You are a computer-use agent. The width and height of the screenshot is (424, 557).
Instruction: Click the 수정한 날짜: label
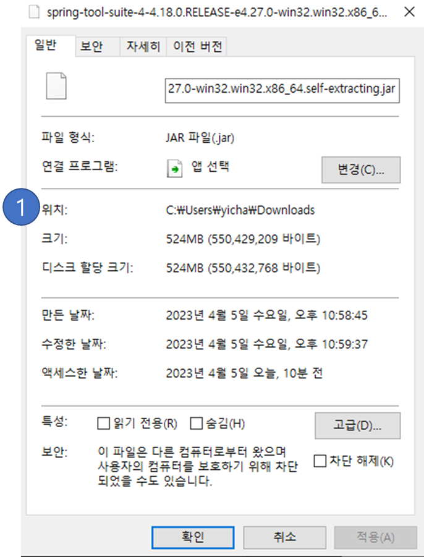coord(74,344)
